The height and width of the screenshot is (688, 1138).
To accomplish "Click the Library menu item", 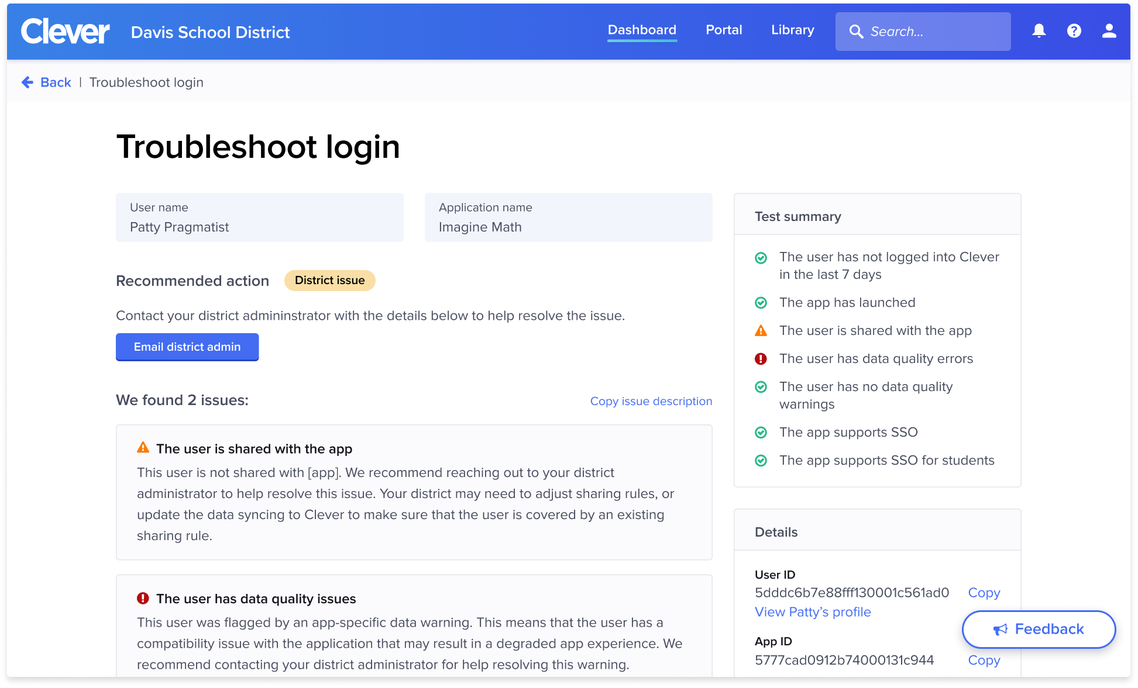I will click(792, 32).
